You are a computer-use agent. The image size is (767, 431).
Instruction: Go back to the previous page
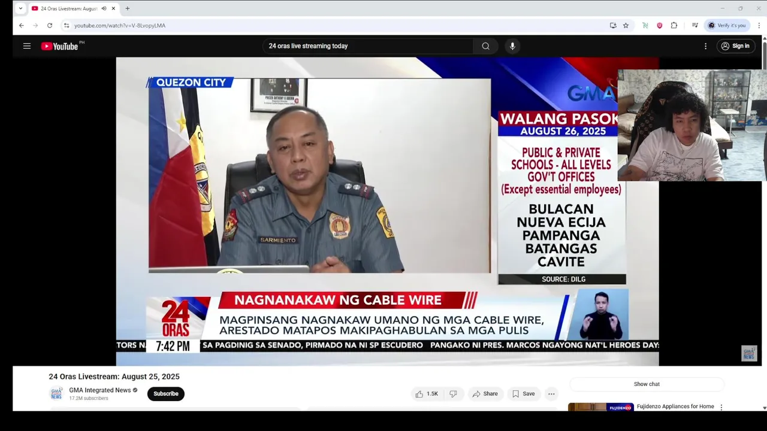21,25
